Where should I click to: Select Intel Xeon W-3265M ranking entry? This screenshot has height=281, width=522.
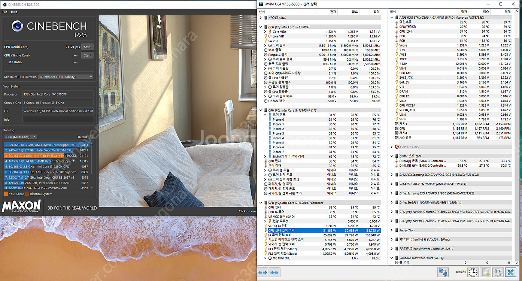[x=47, y=150]
